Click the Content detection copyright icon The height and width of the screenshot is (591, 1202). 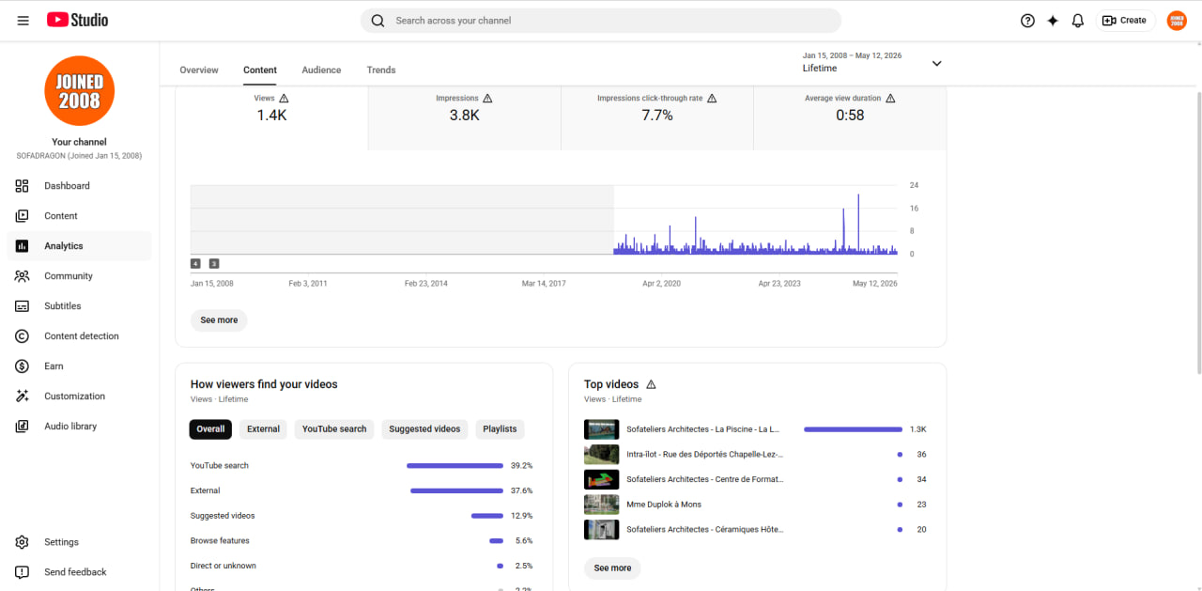[23, 336]
